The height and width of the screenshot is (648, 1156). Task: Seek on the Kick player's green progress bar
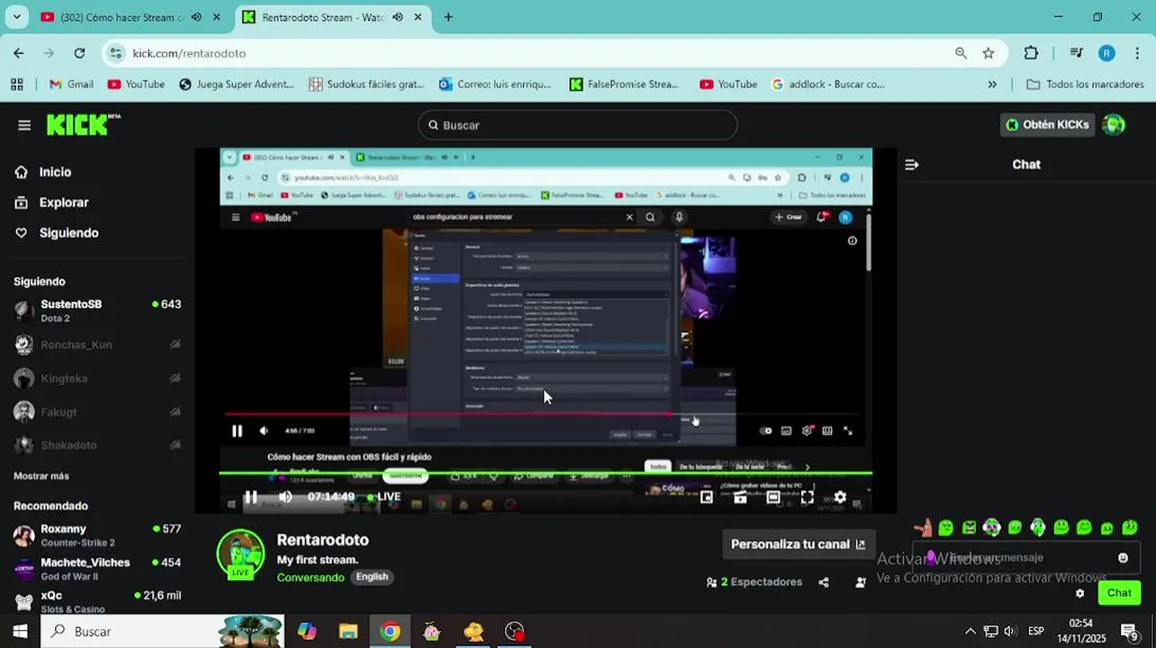[x=546, y=473]
